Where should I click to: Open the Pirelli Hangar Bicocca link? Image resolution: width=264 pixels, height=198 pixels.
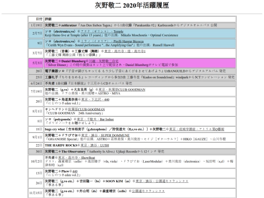click(x=112, y=42)
